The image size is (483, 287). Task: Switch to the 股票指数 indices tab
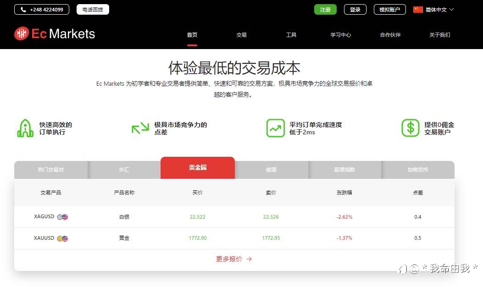tap(344, 170)
